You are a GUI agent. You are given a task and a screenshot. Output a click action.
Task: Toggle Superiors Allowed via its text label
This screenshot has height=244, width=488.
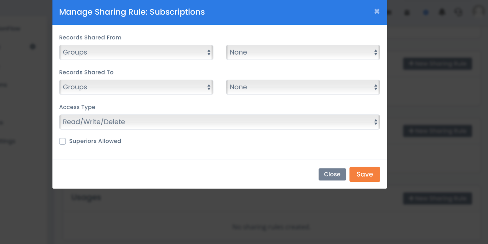[95, 141]
